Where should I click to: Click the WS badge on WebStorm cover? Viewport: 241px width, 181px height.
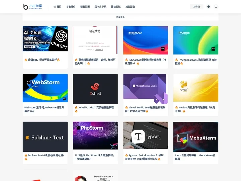(x=28, y=82)
